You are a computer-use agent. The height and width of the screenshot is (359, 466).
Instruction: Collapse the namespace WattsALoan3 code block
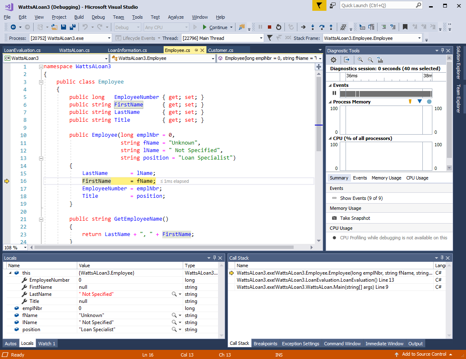[41, 66]
